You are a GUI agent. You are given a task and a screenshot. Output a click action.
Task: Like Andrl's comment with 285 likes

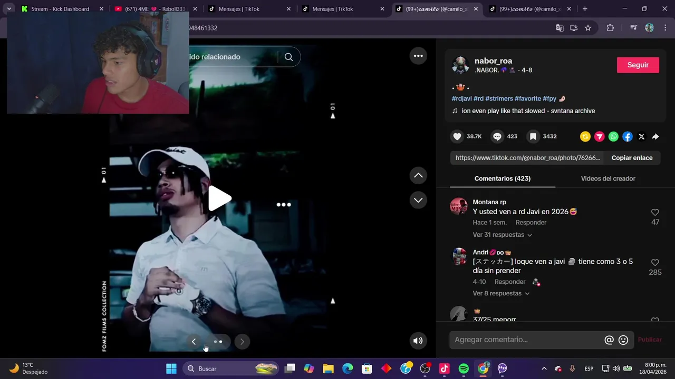pos(655,262)
